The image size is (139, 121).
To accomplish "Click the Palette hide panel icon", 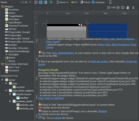I will pyautogui.click(x=31, y=2).
